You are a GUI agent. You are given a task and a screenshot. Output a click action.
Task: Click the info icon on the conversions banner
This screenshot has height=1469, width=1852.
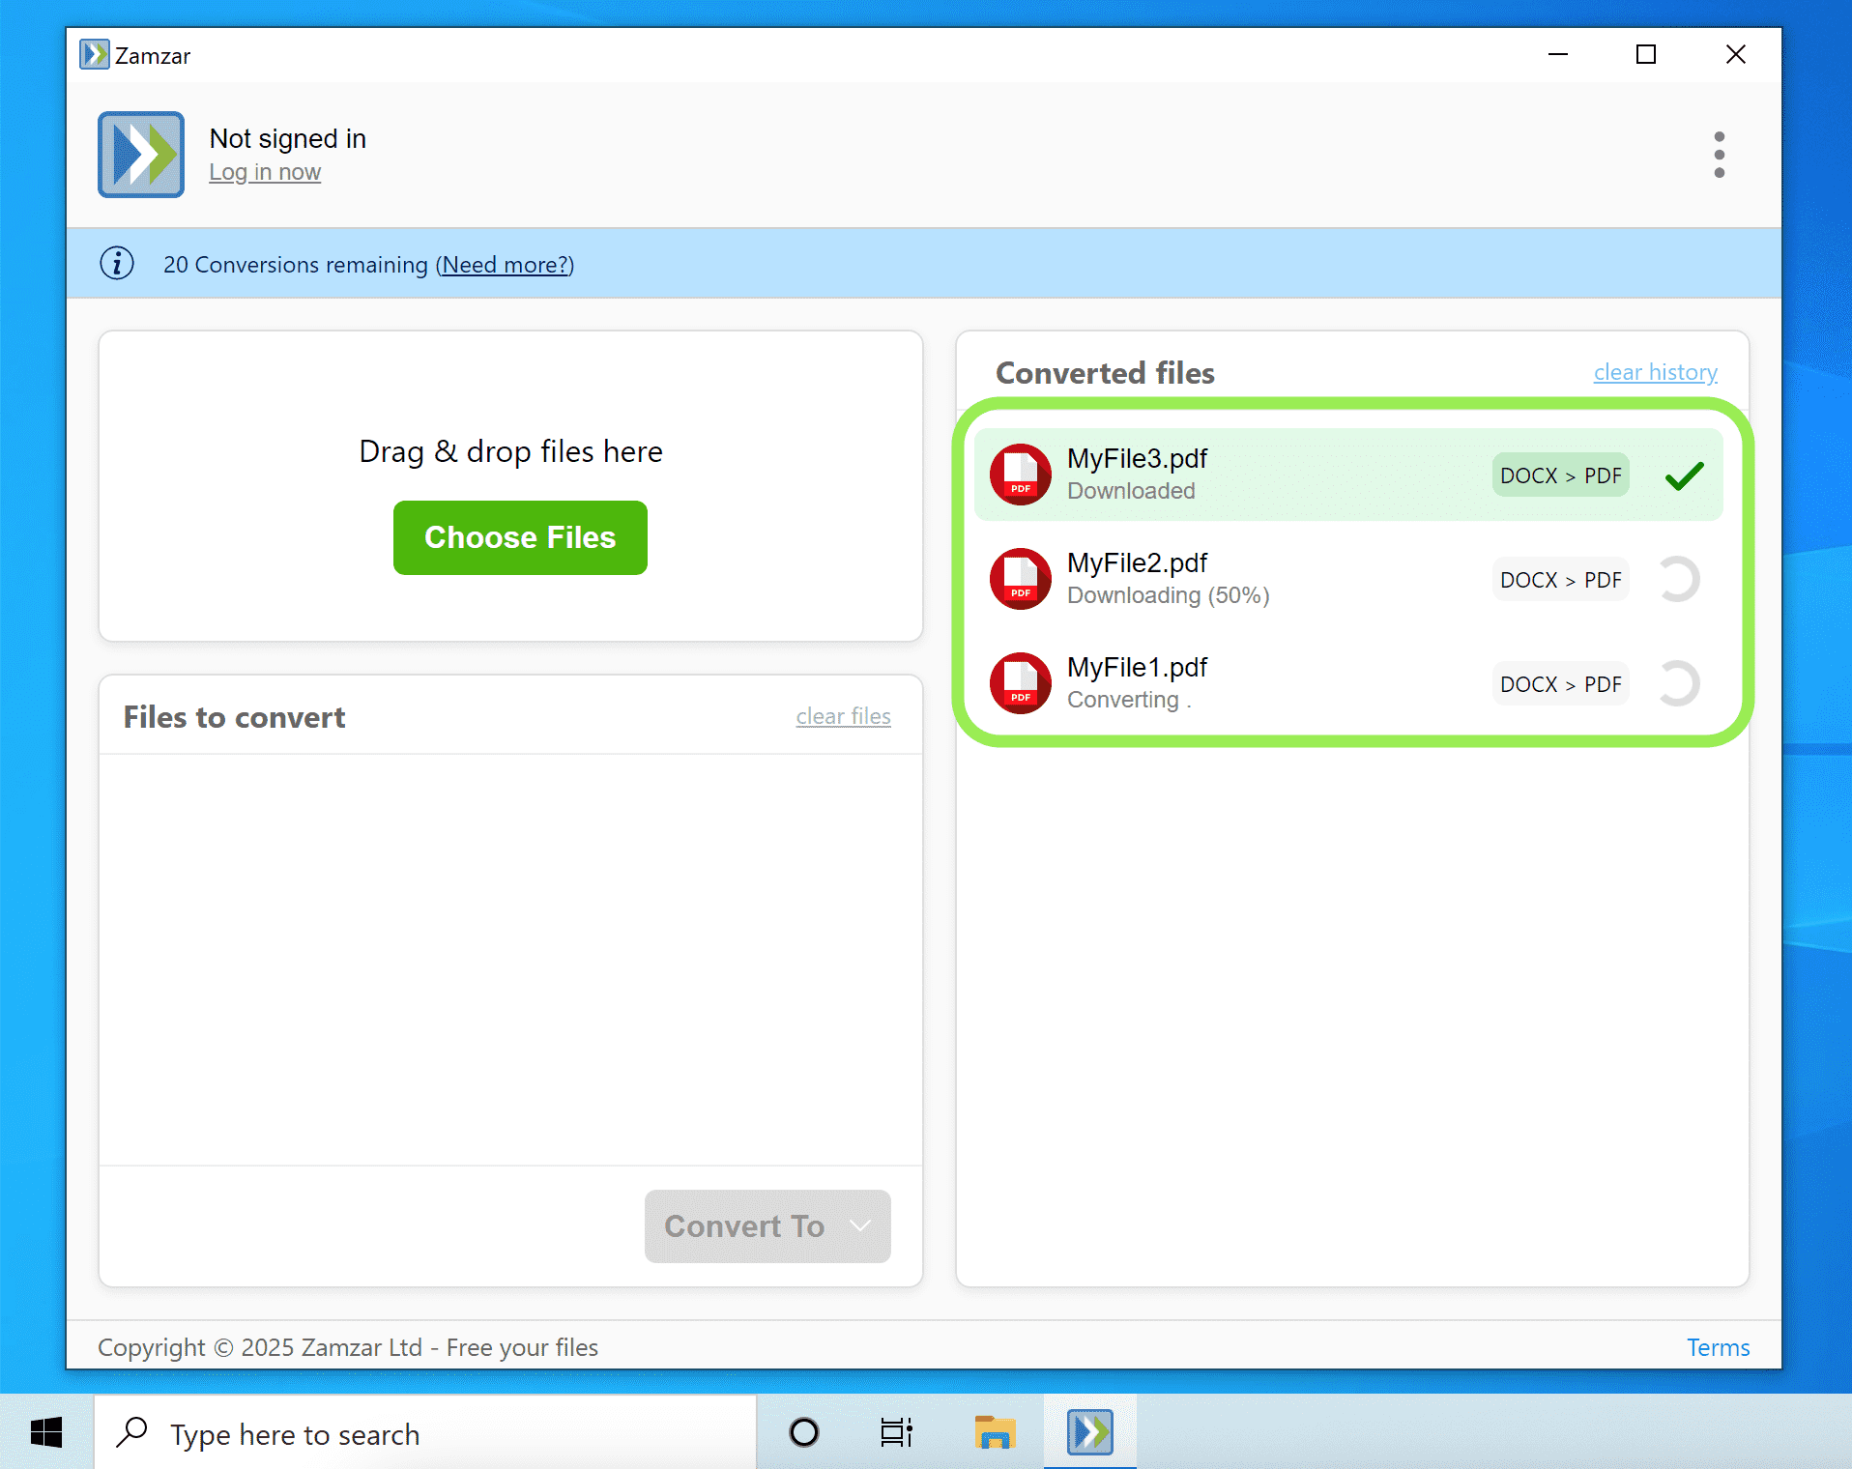[x=117, y=263]
